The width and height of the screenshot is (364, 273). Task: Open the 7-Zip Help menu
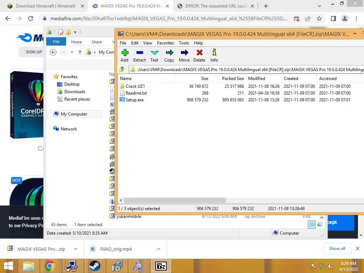point(198,43)
